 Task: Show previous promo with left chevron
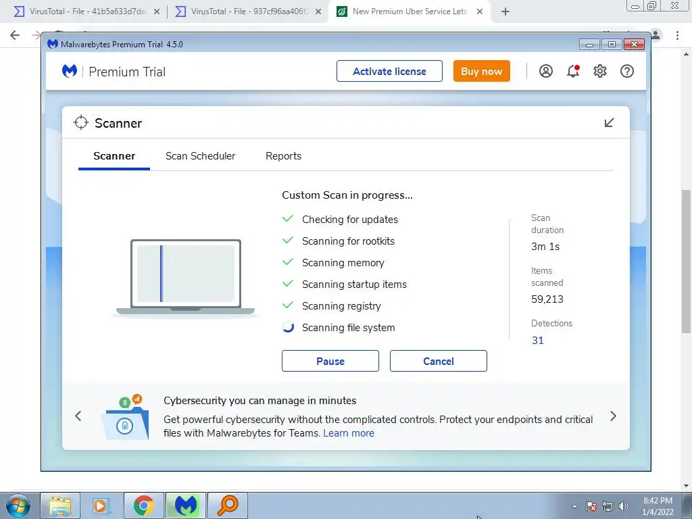pyautogui.click(x=78, y=416)
